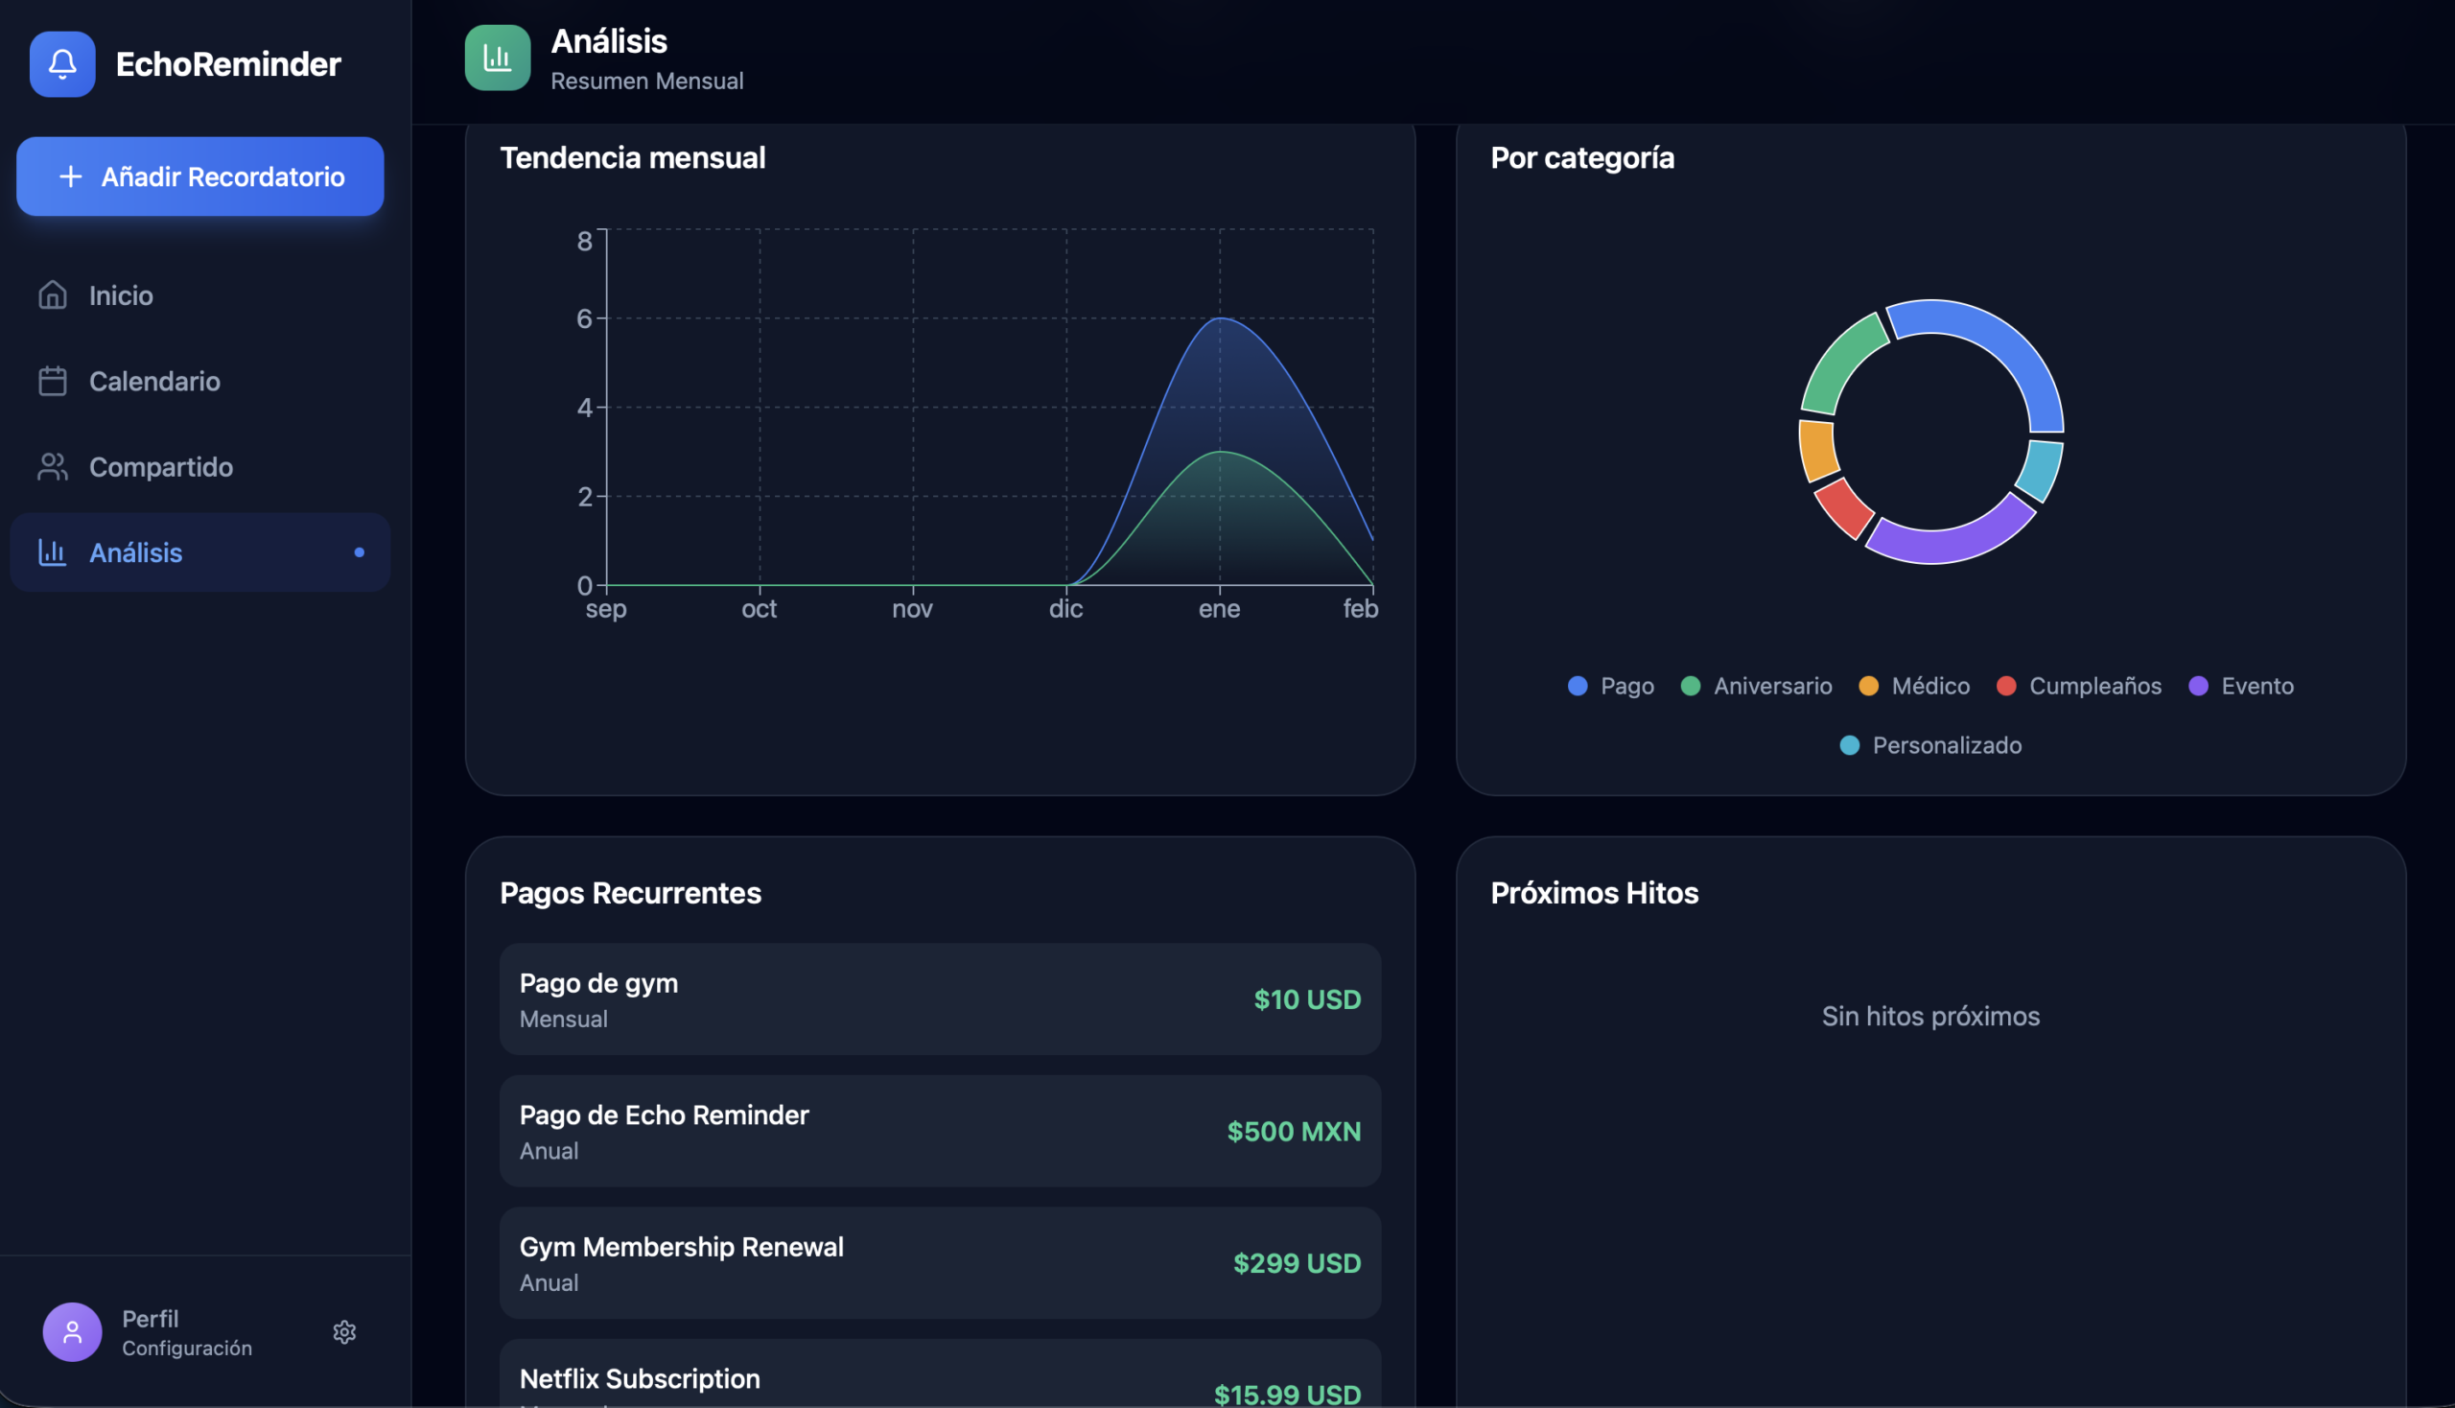Viewport: 2455px width, 1408px height.
Task: Open the Perfil Configuración link
Action: pos(186,1331)
